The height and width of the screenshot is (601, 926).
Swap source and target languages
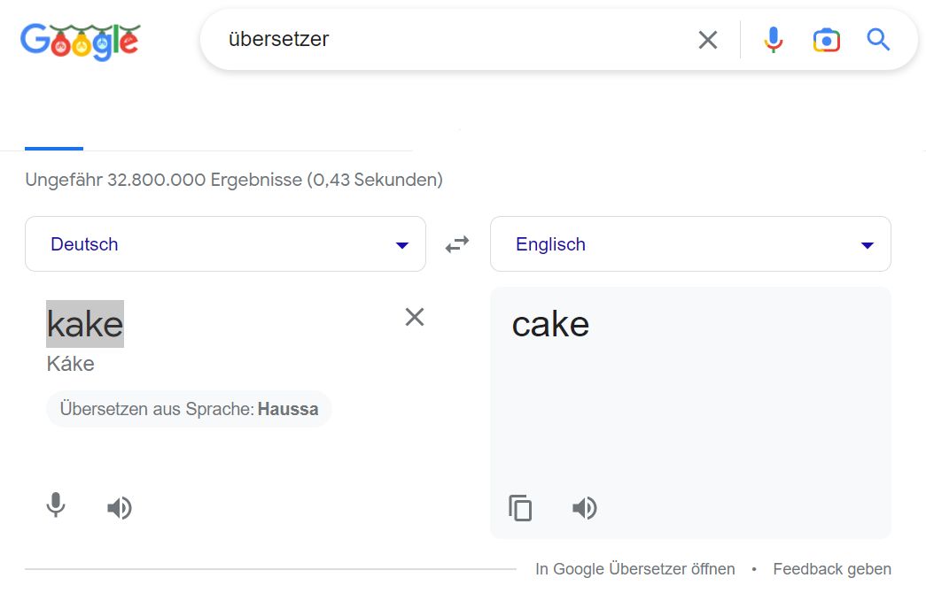pyautogui.click(x=457, y=244)
